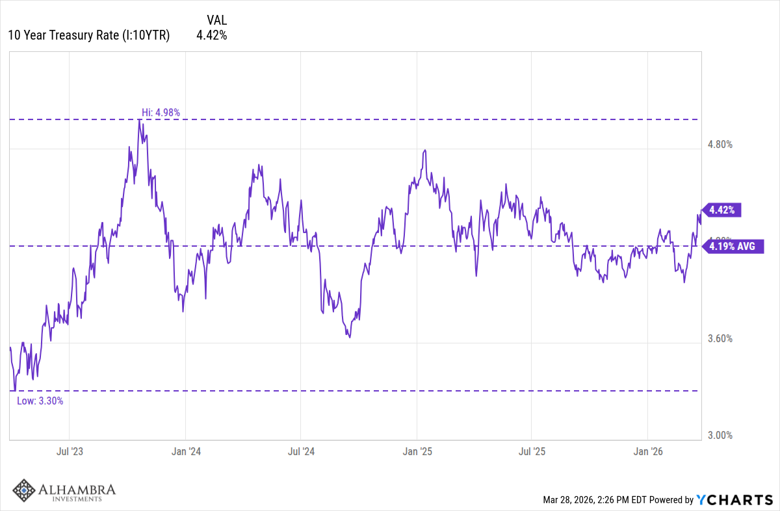Click the VAL column header
The height and width of the screenshot is (511, 780).
216,20
